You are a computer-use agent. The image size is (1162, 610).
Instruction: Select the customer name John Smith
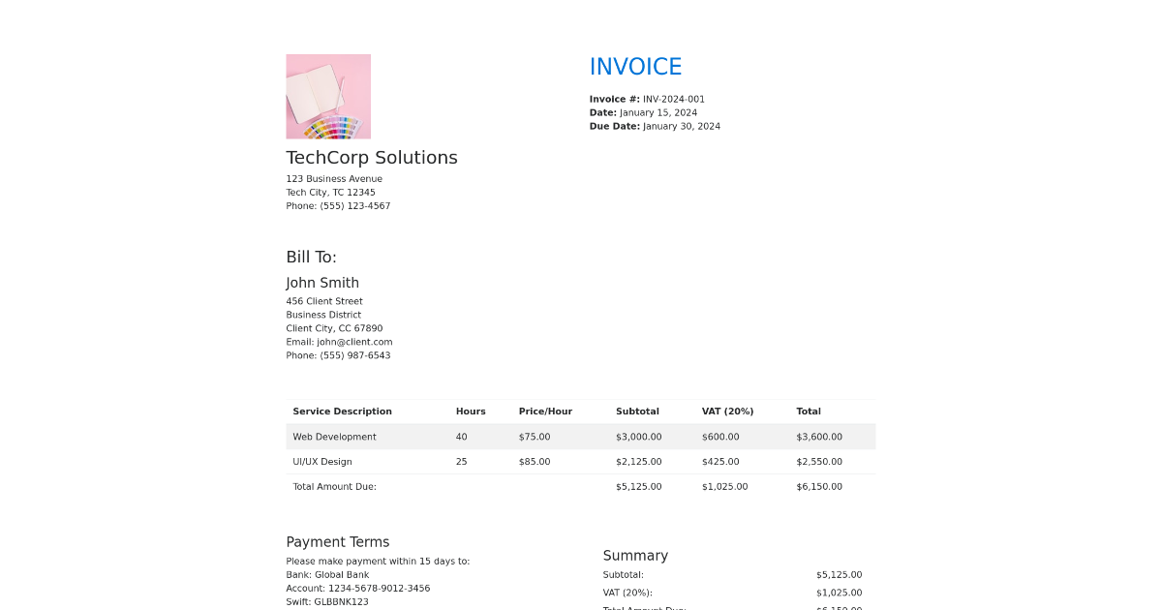(x=322, y=283)
